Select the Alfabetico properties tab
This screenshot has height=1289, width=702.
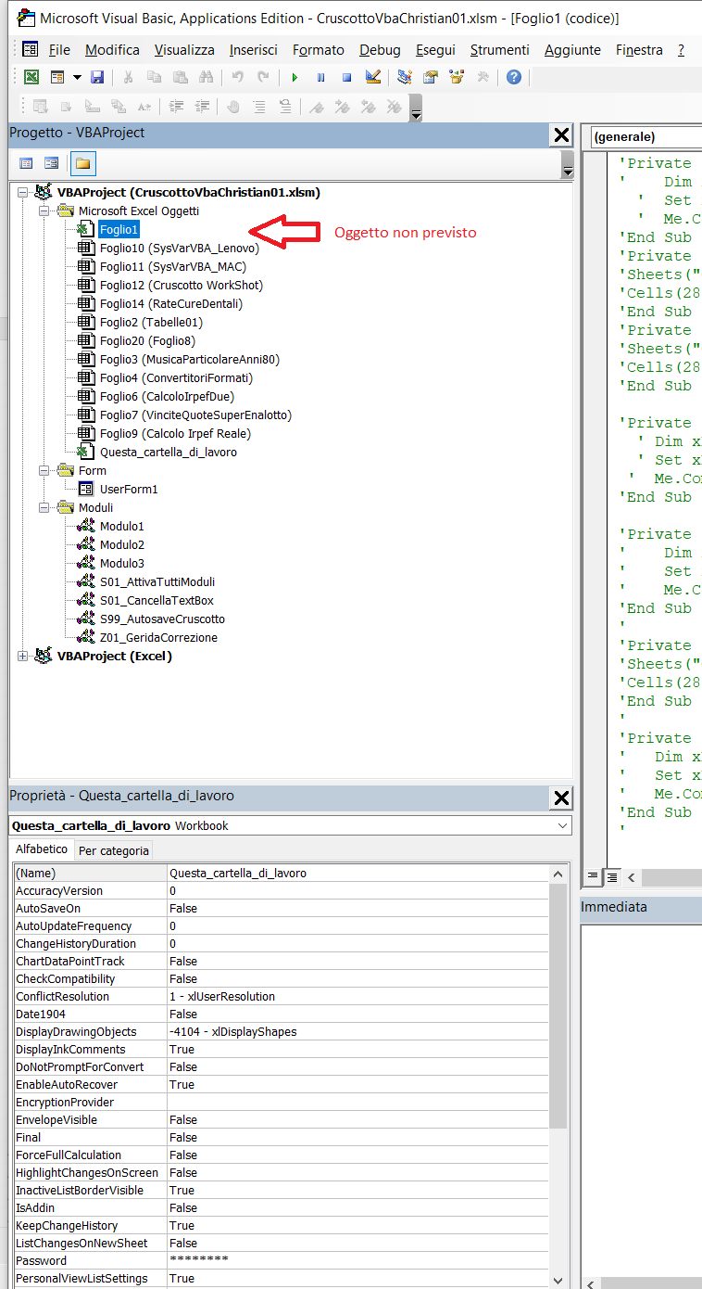42,849
